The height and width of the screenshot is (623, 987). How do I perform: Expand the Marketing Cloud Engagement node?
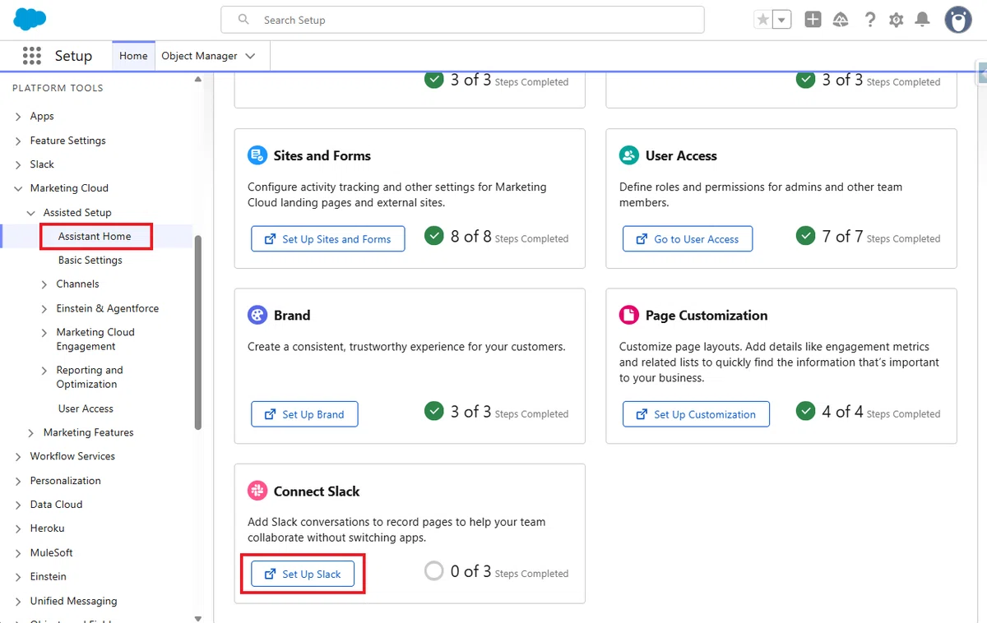(x=45, y=333)
